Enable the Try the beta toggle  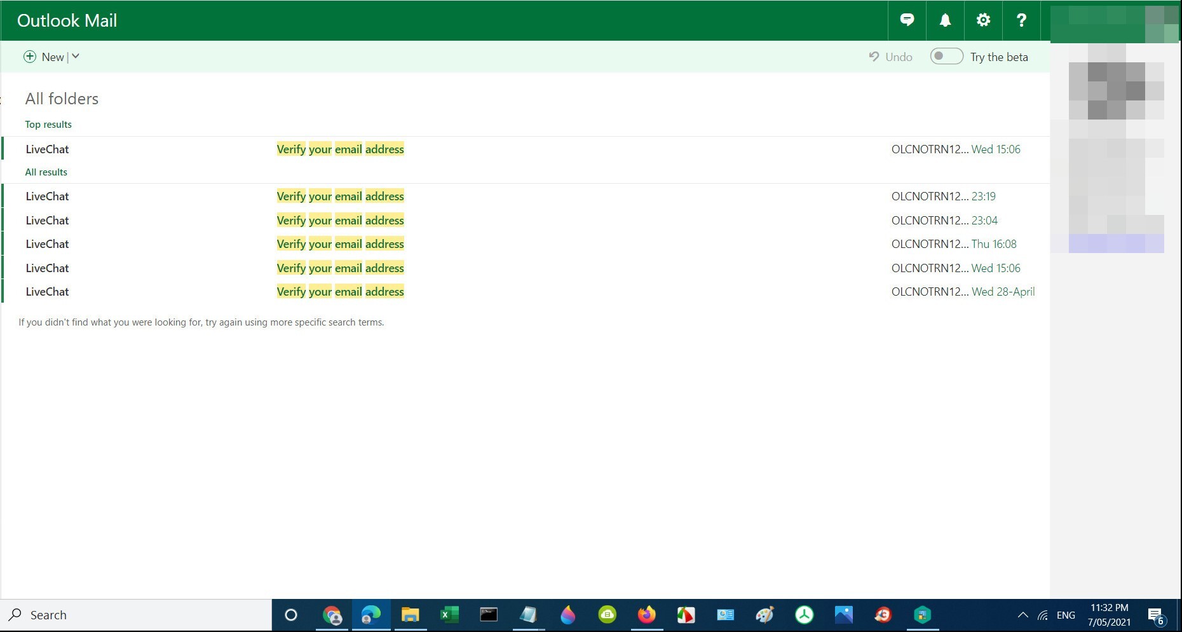click(x=946, y=56)
